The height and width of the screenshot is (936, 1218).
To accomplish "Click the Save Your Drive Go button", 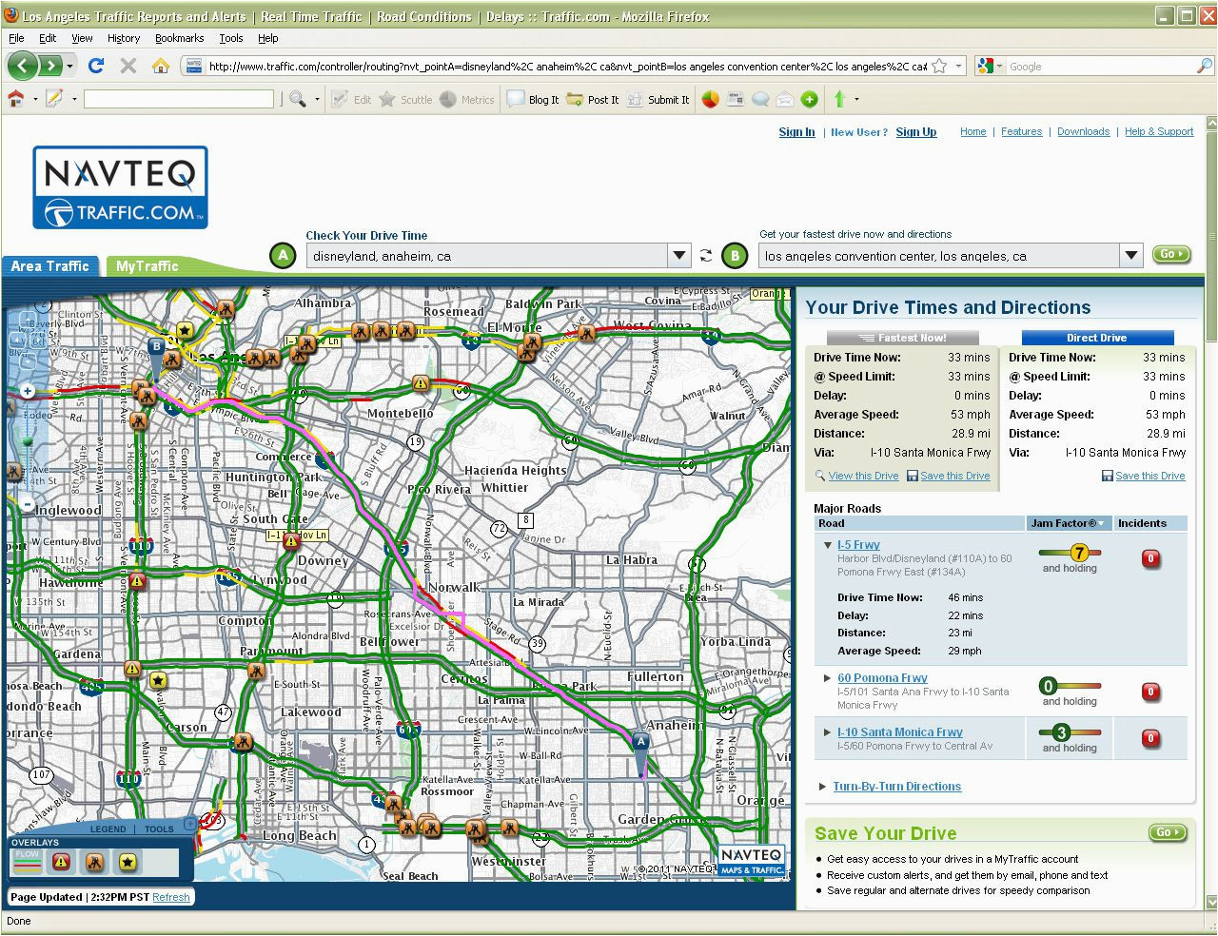I will click(x=1167, y=832).
